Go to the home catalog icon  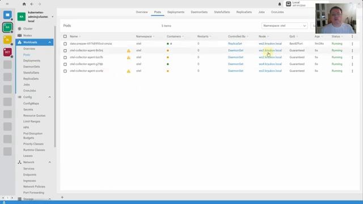24,4
